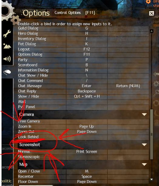Select Zoom In Page Up binding
The height and width of the screenshot is (186, 159).
(x=87, y=127)
